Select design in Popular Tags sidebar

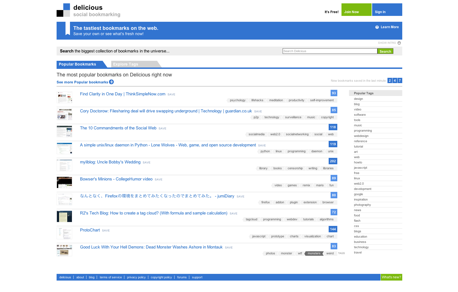coord(358,99)
